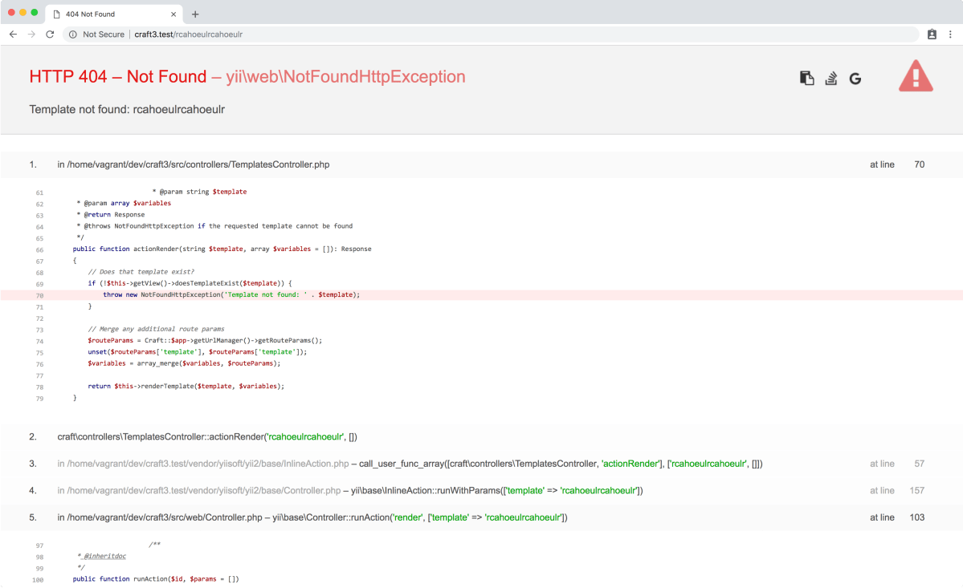
Task: Select the 404 Not Found tab
Action: coord(113,14)
